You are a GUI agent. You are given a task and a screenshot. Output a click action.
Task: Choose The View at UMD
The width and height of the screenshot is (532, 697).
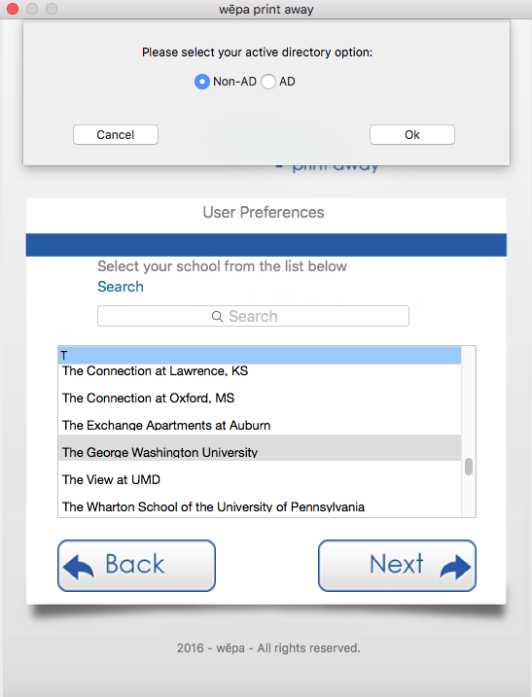(x=260, y=479)
